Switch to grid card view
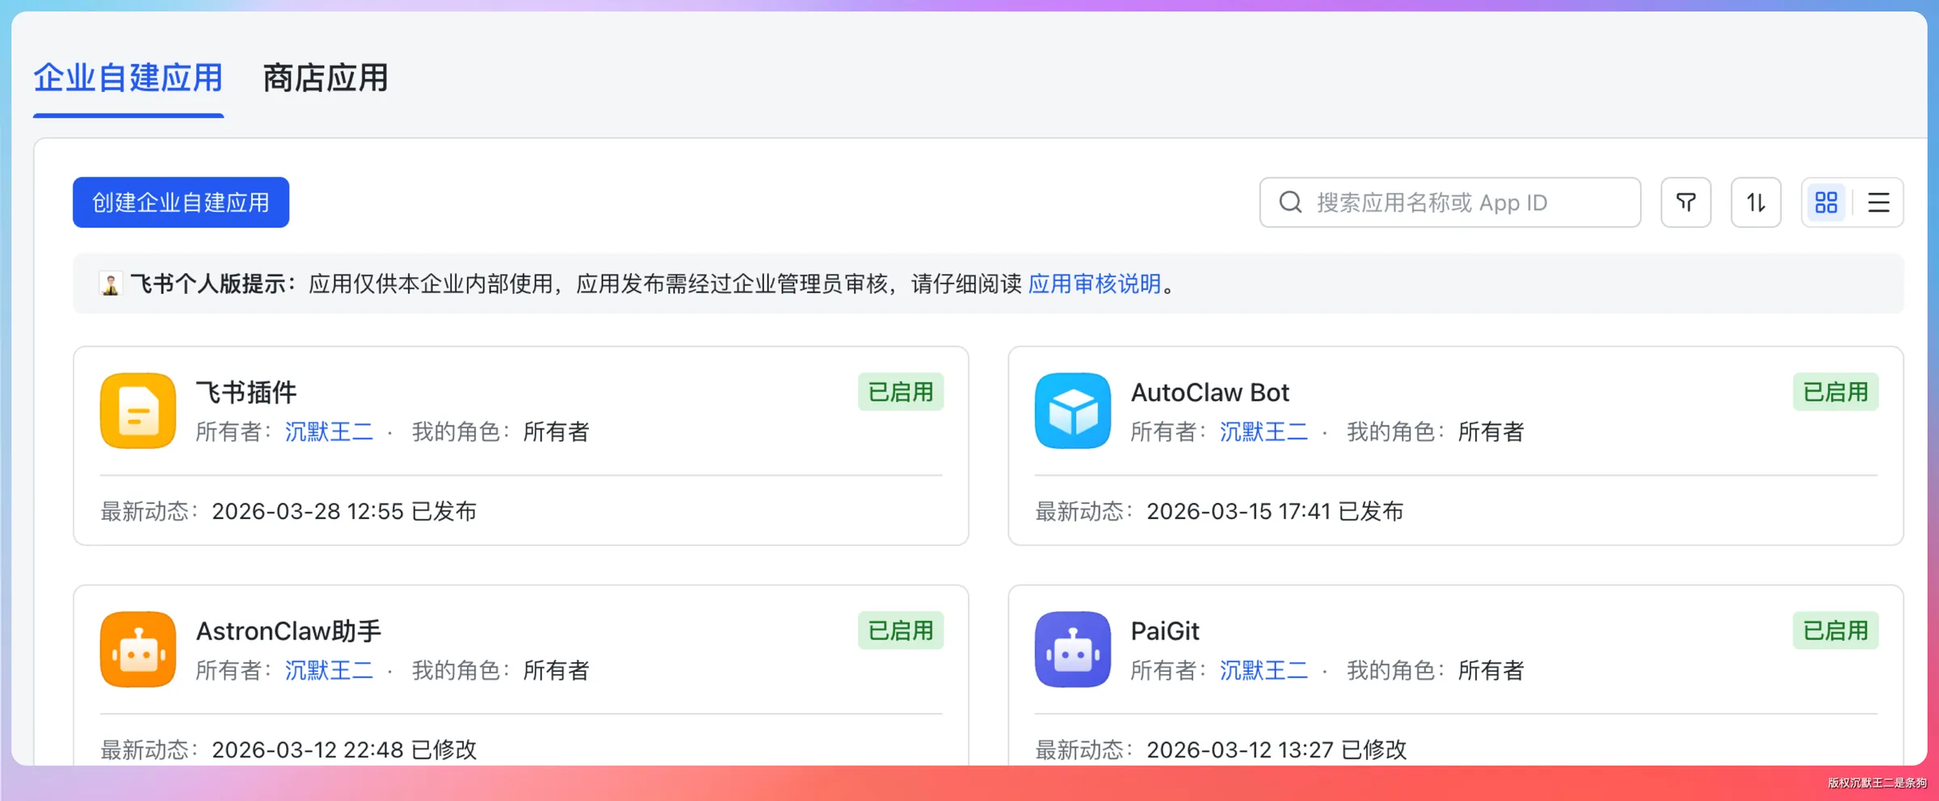 (1826, 202)
